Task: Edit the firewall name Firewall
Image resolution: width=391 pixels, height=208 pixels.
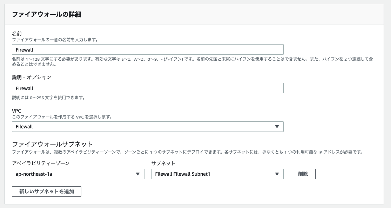Action: (147, 49)
